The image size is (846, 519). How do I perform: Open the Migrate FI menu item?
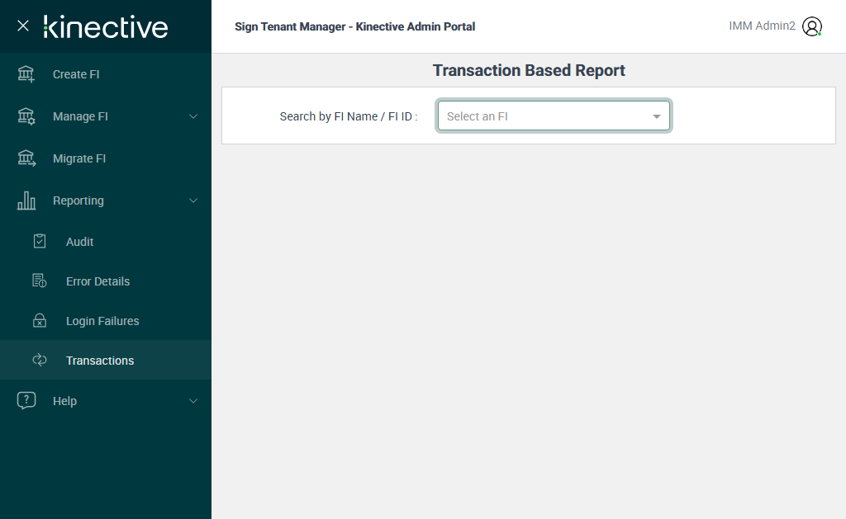coord(79,158)
